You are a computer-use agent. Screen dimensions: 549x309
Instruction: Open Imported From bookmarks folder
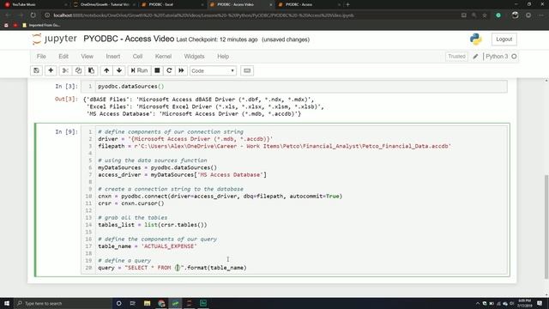(41, 25)
